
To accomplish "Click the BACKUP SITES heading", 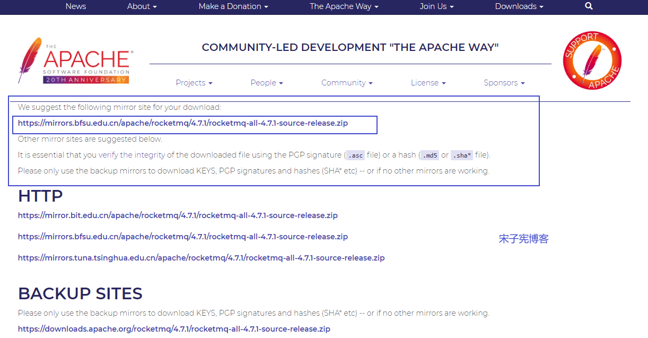I will coord(80,293).
